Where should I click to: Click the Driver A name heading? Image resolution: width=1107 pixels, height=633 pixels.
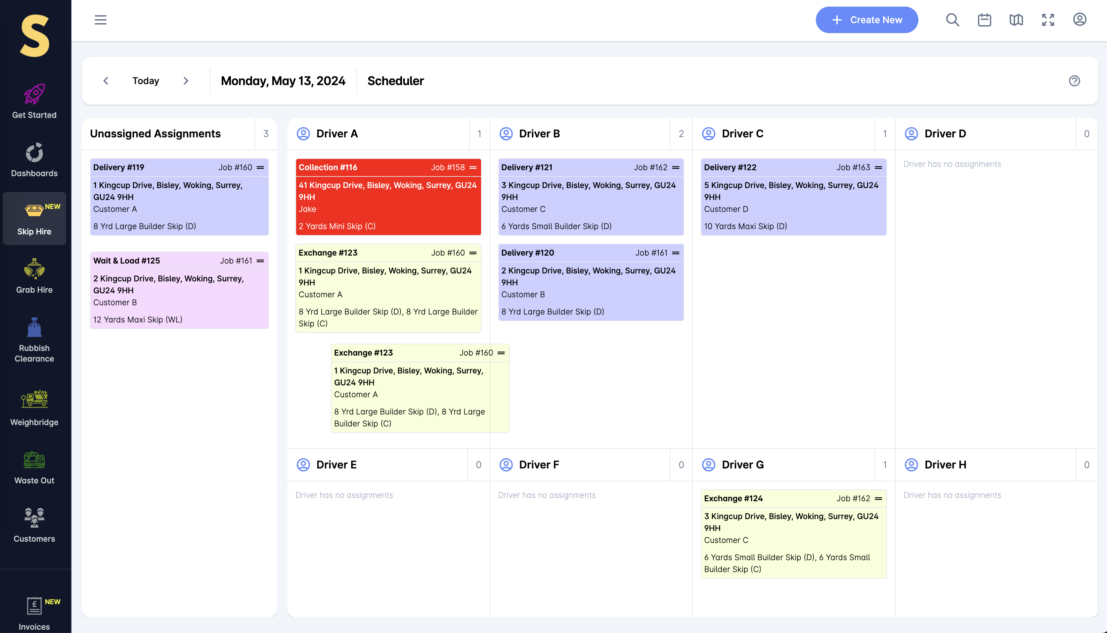pos(337,134)
